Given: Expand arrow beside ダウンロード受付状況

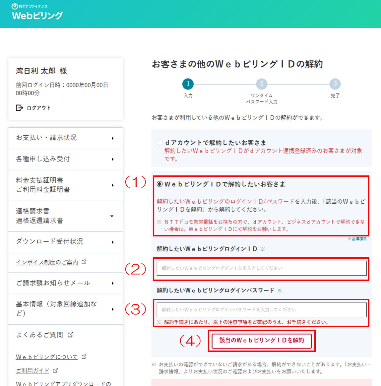Looking at the screenshot, I should [112, 242].
